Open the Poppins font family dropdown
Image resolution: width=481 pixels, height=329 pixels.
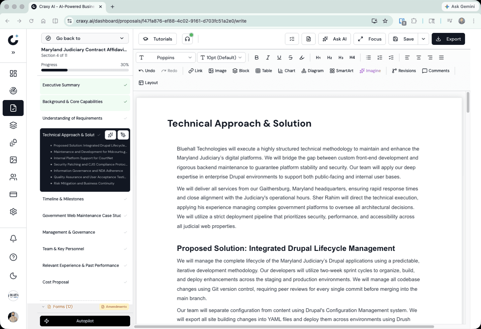point(166,57)
